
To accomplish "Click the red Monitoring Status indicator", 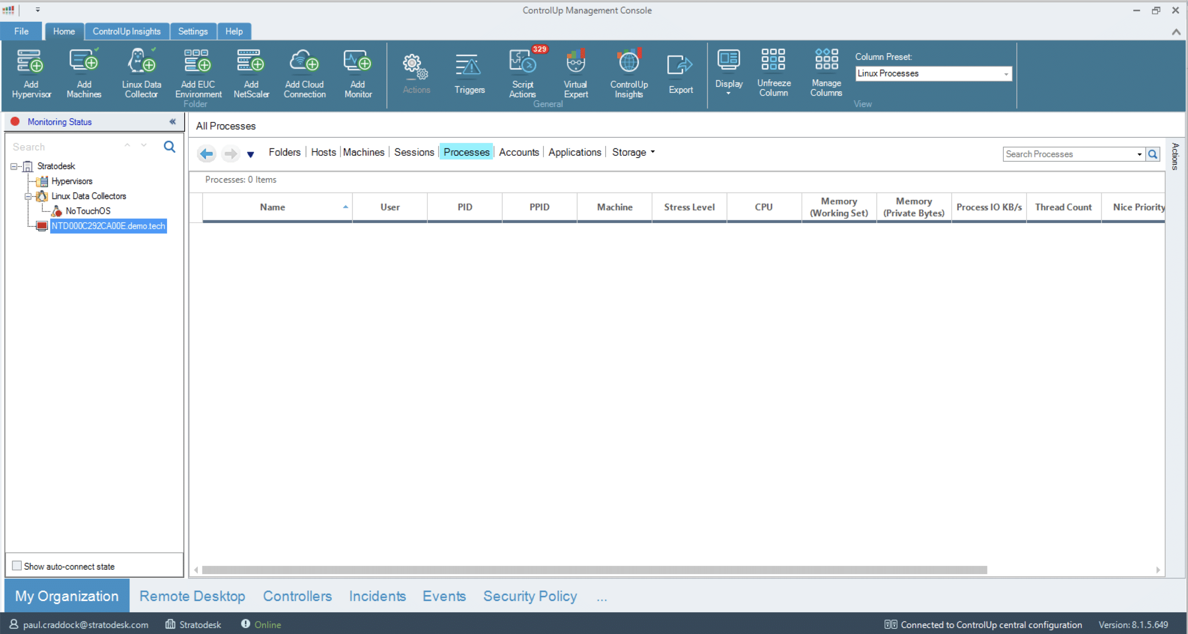I will [x=15, y=122].
